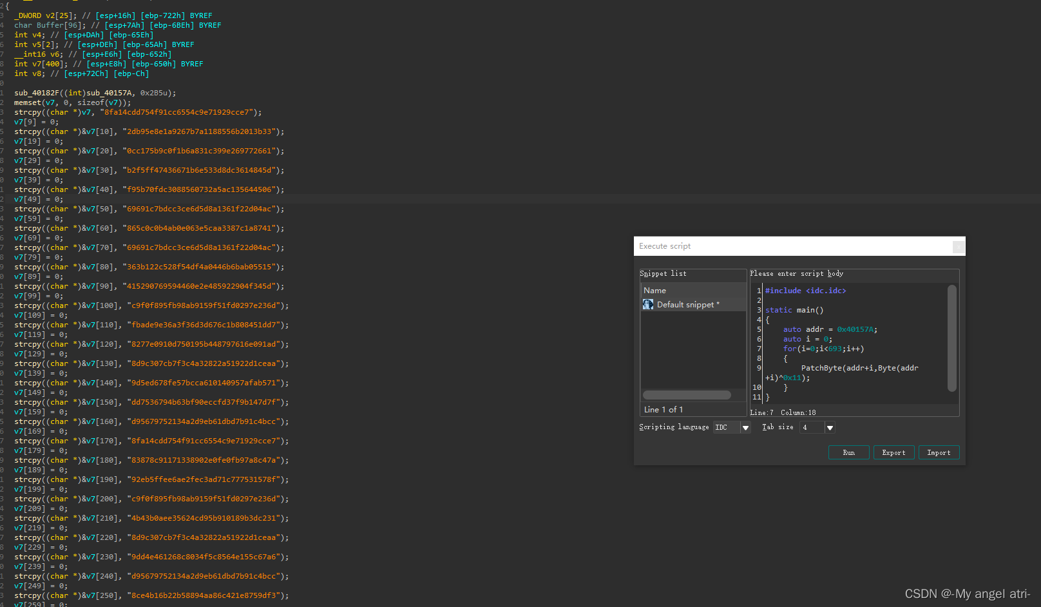Click the int v7[400] declaration

(108, 64)
